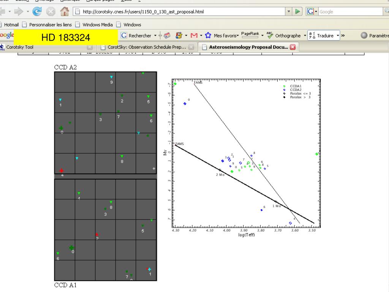Close the CorotSky Observation Schedule tab
Image resolution: width=389 pixels, height=292 pixels.
coord(191,47)
